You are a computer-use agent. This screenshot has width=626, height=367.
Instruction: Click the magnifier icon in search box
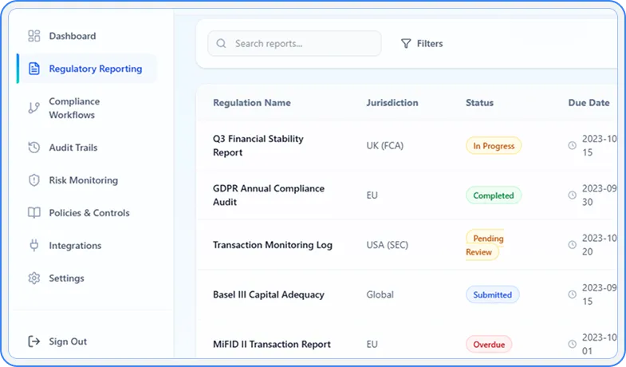click(221, 44)
